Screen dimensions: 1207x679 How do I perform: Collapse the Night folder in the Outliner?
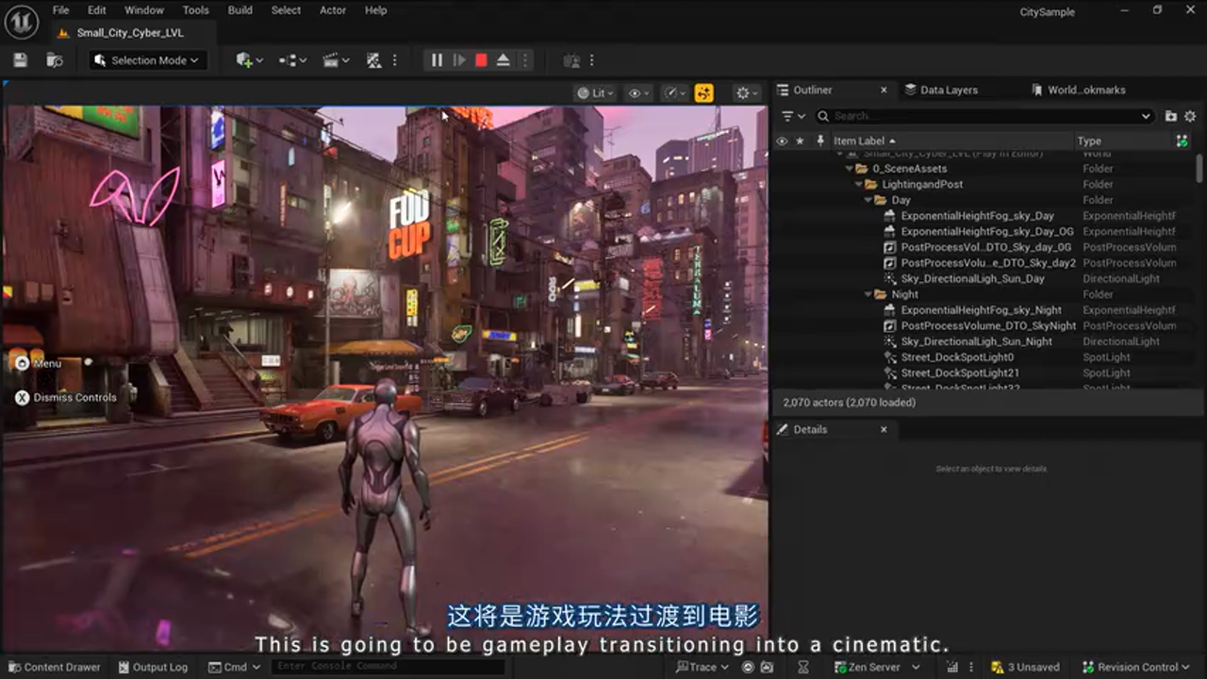pyautogui.click(x=868, y=293)
